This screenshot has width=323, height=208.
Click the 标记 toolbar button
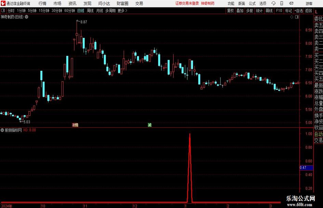pyautogui.click(x=288, y=11)
